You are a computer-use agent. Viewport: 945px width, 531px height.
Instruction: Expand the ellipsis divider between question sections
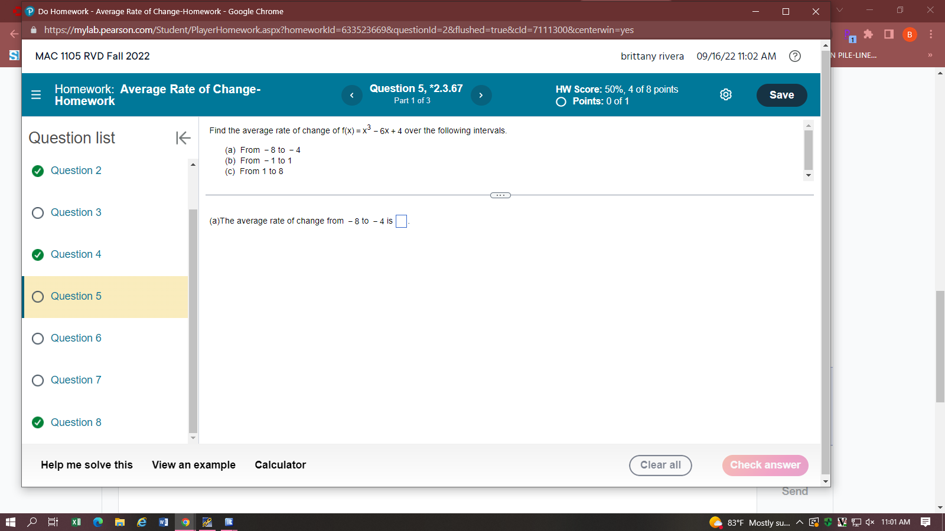pyautogui.click(x=500, y=195)
